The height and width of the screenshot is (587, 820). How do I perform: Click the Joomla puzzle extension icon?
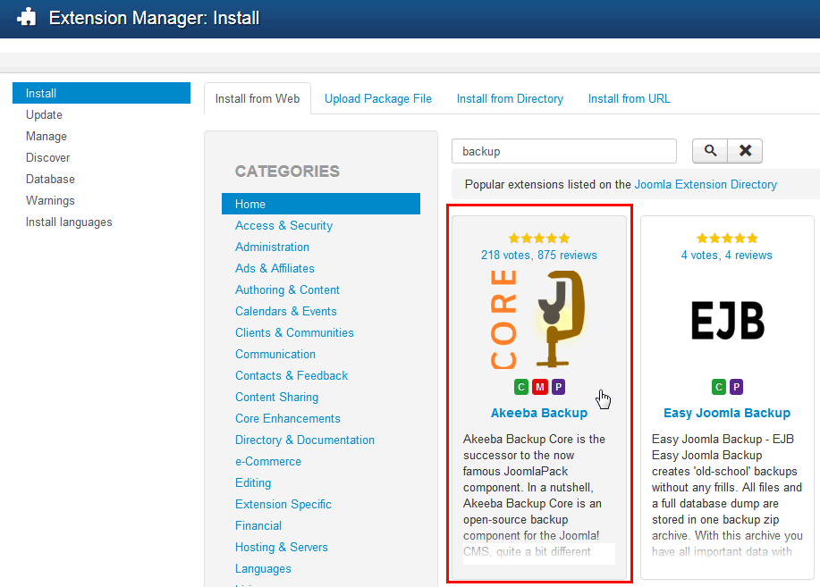(x=27, y=17)
